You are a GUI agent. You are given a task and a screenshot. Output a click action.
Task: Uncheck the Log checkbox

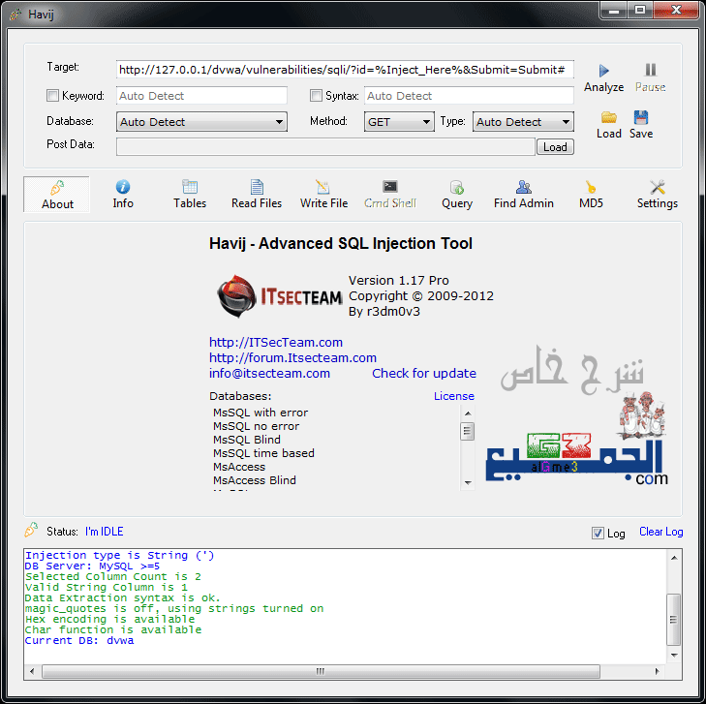598,533
